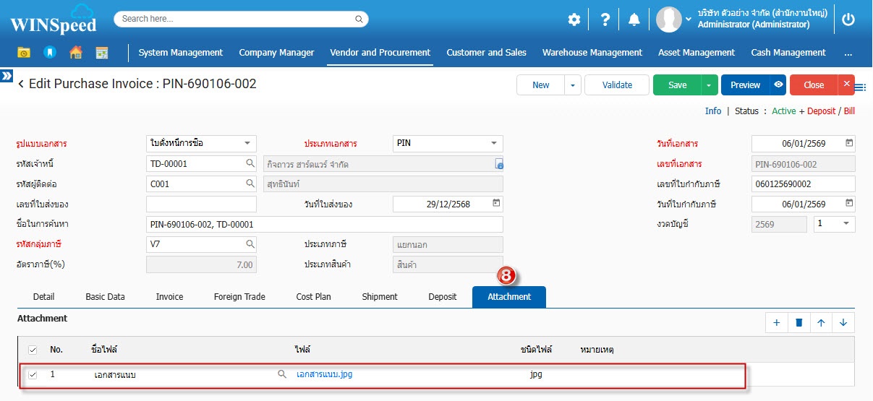873x401 pixels.
Task: Uncheck attachment row 1 checkbox
Action: (33, 375)
